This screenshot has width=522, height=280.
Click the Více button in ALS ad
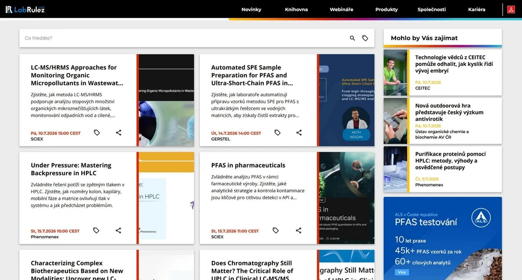coord(402,272)
